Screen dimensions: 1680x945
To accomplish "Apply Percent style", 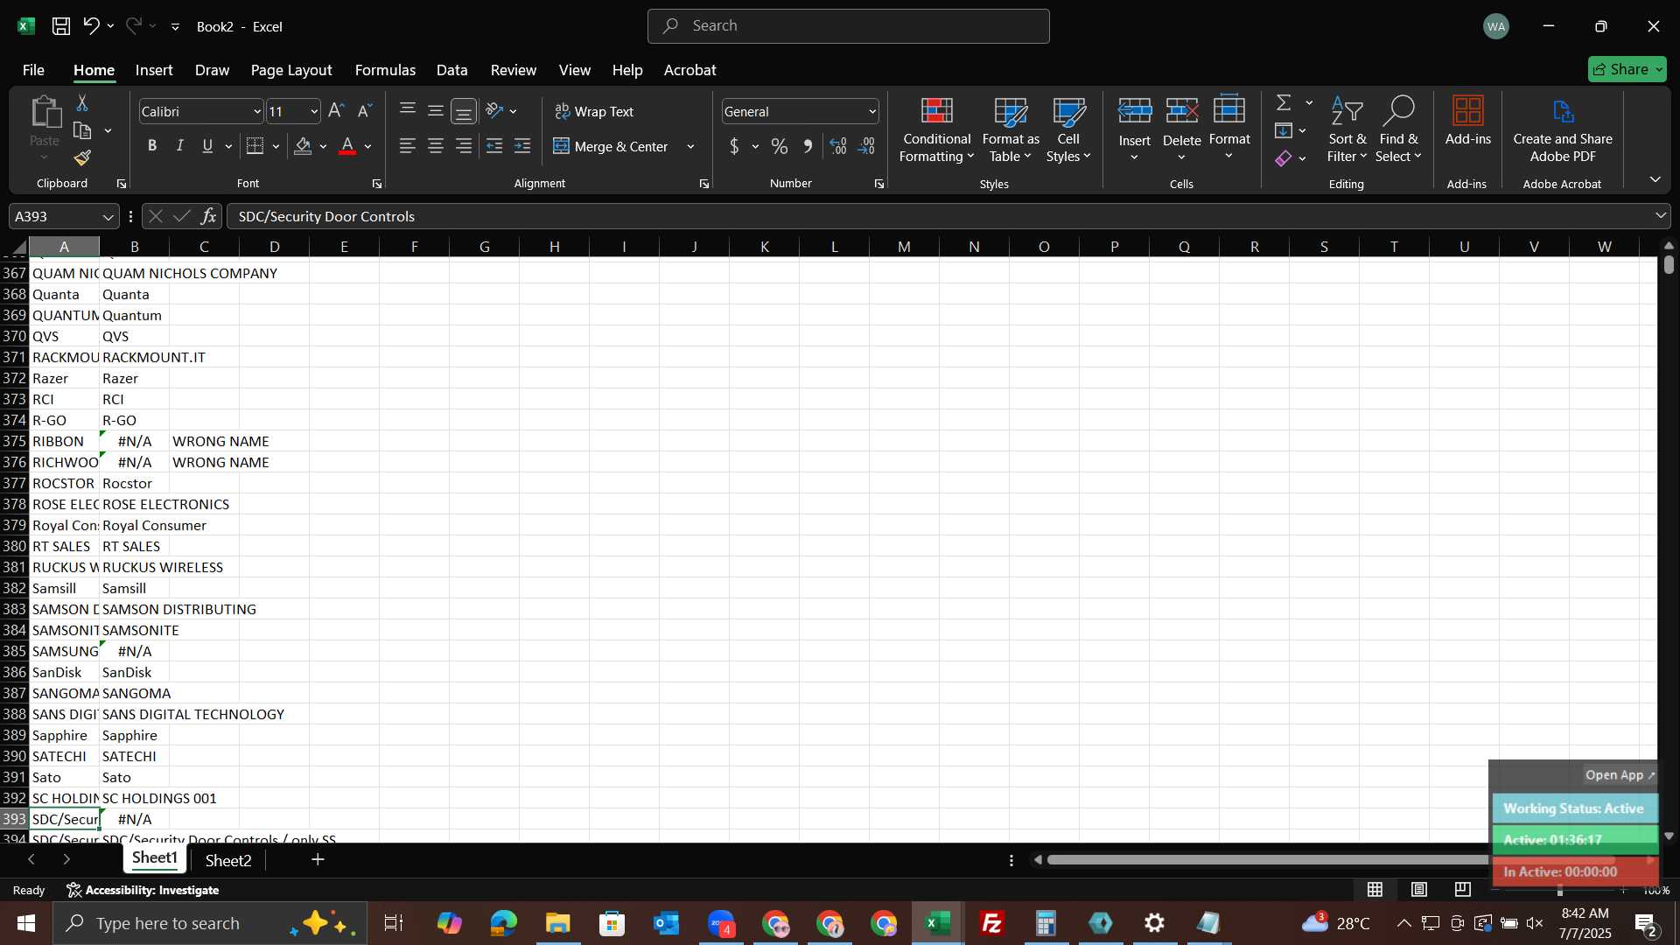I will (x=780, y=146).
